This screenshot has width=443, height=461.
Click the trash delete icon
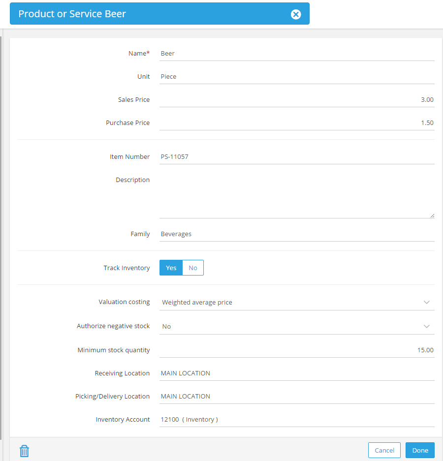[24, 451]
